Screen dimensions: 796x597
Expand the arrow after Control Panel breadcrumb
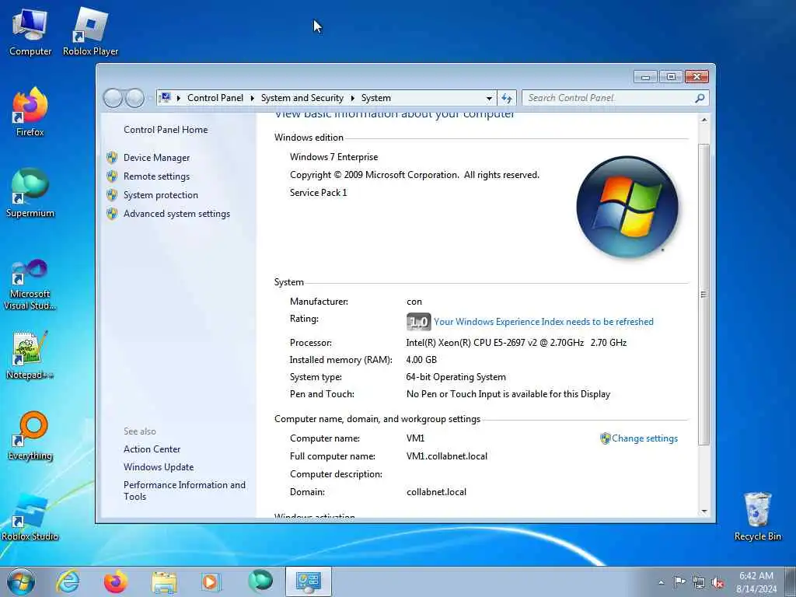(x=253, y=98)
